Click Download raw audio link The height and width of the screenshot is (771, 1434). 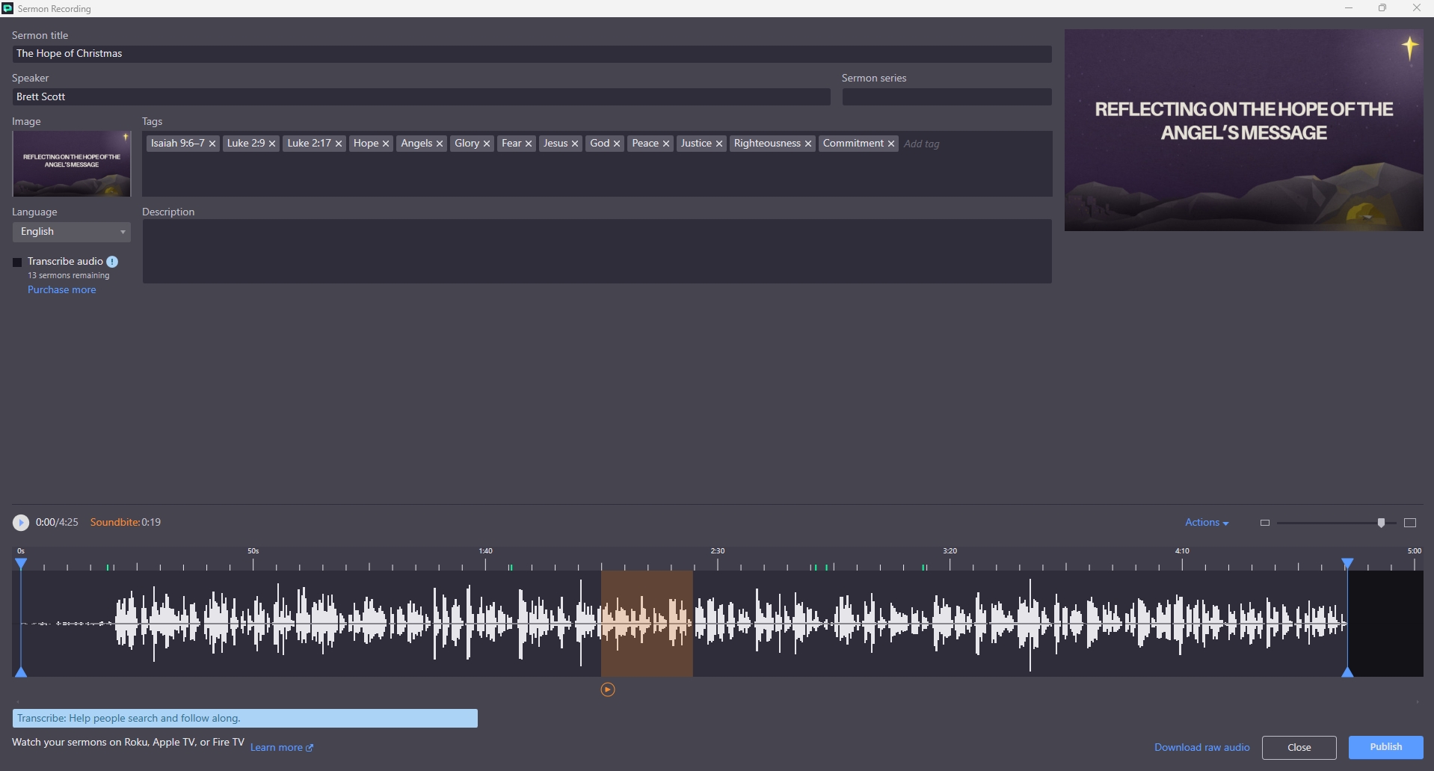pos(1201,747)
